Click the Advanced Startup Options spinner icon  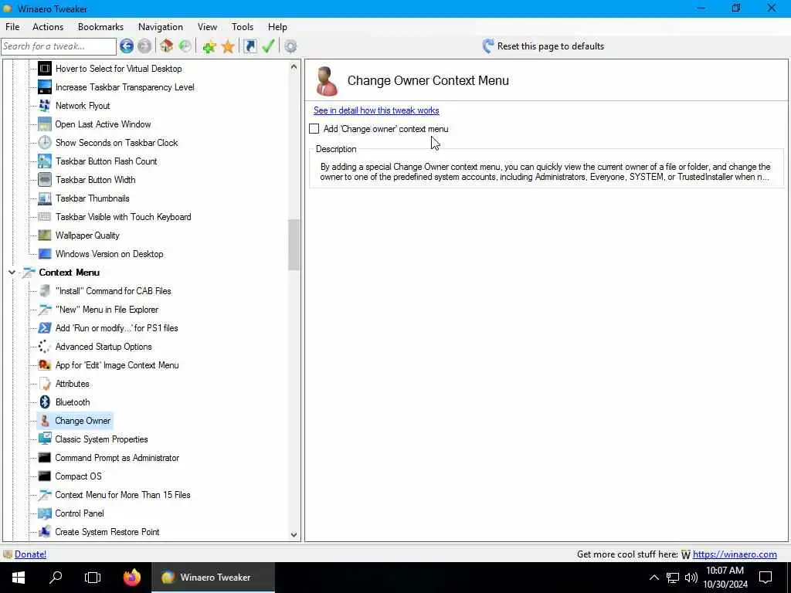[x=44, y=347]
